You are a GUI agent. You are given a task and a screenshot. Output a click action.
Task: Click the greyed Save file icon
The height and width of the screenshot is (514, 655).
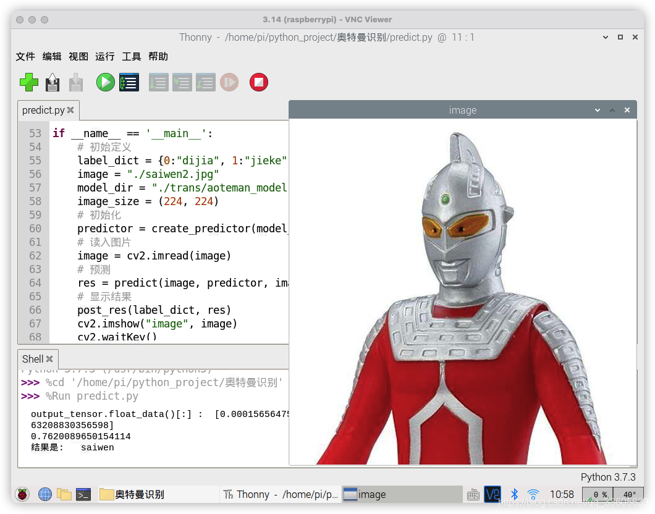coord(75,82)
